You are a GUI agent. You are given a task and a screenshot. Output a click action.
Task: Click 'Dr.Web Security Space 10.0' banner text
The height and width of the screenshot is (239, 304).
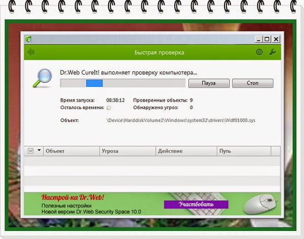click(108, 212)
